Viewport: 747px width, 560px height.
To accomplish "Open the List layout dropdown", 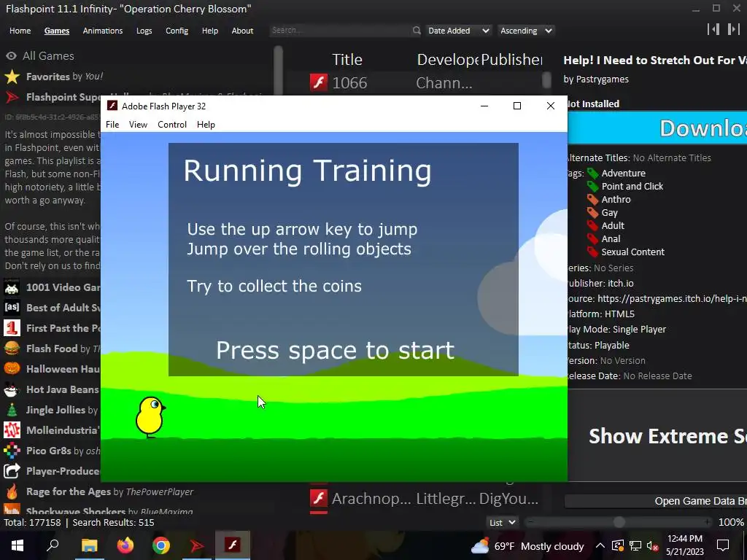I will pyautogui.click(x=502, y=522).
